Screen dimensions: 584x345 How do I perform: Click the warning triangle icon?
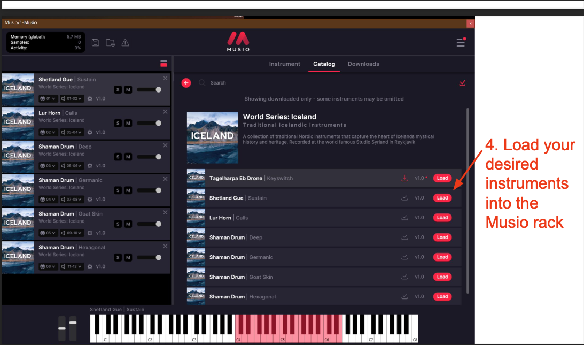tap(125, 42)
